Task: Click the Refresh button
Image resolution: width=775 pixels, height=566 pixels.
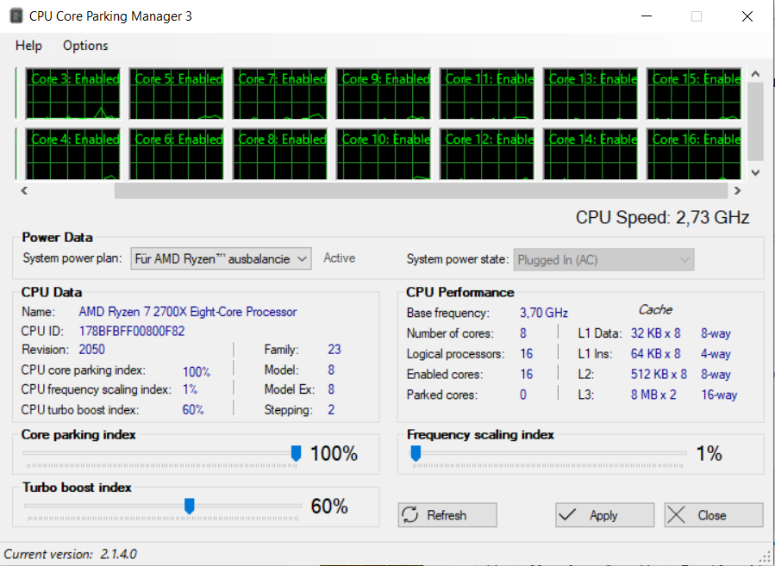Action: (x=447, y=515)
